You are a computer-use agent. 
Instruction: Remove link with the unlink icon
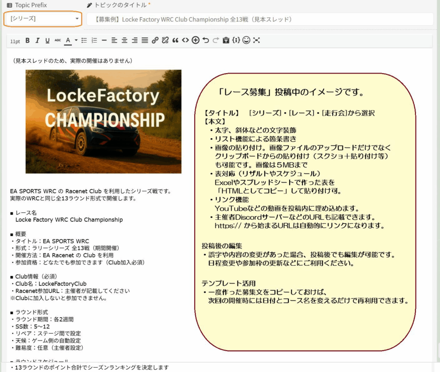click(x=165, y=40)
